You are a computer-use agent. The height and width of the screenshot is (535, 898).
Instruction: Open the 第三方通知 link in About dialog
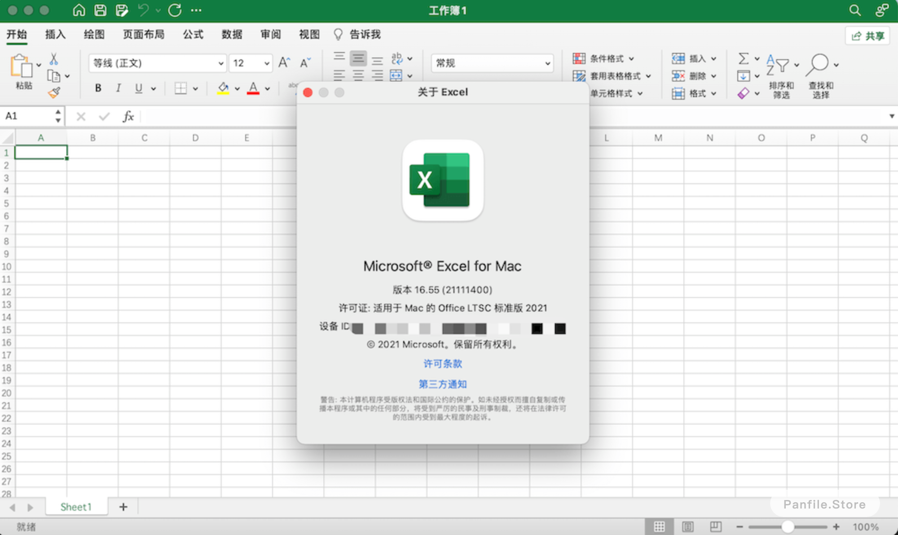[x=443, y=384]
